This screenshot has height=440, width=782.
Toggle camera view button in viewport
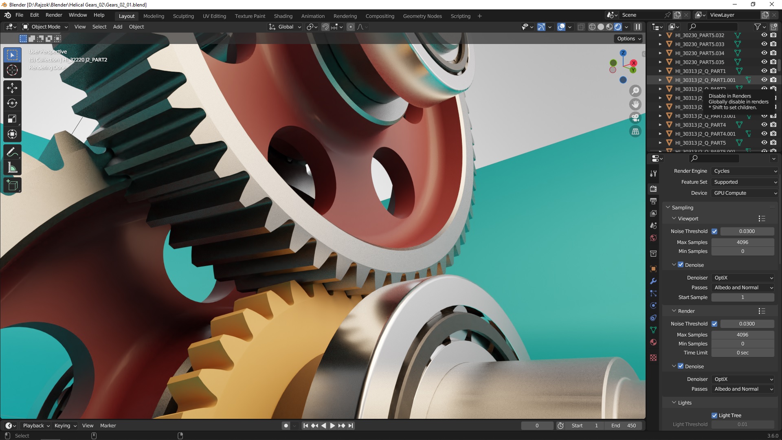coord(635,118)
